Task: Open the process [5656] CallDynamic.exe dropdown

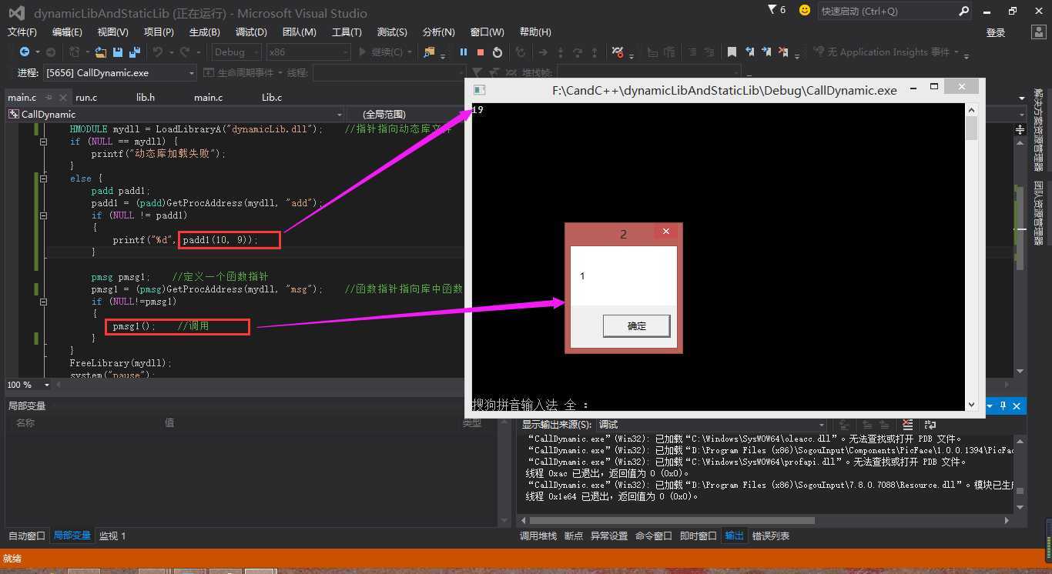Action: (119, 73)
